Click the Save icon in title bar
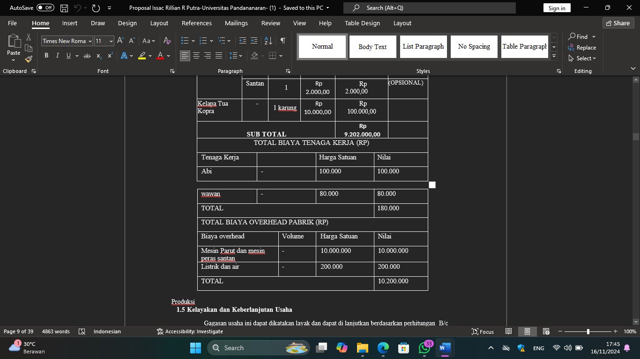 pyautogui.click(x=64, y=8)
